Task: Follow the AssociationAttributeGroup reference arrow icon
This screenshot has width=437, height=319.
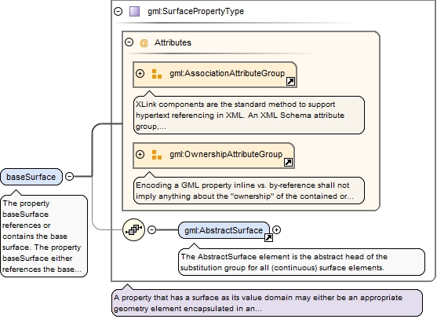Action: coord(291,81)
